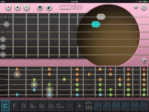This screenshot has height=112, width=149.
Task: Open the BPM 103 tempo setting
Action: click(x=88, y=106)
